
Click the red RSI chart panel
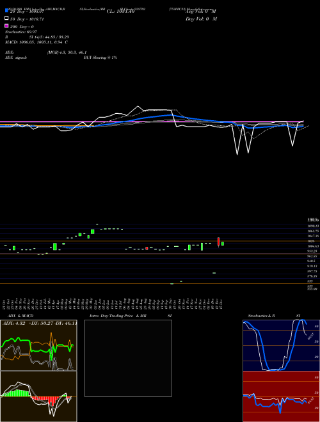click(281, 396)
